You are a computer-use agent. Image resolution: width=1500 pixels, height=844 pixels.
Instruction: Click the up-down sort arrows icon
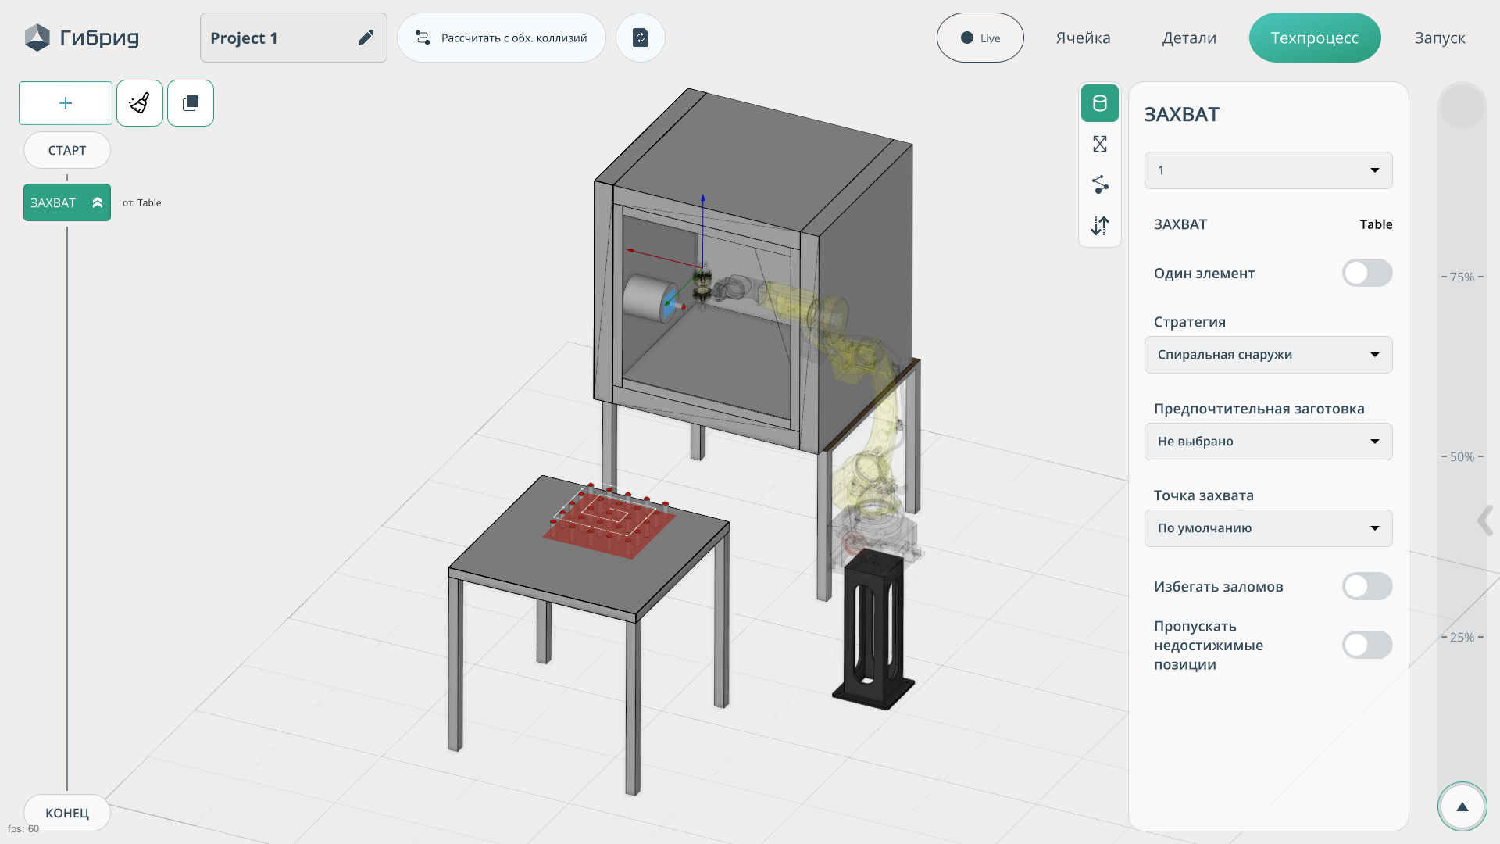tap(1099, 226)
